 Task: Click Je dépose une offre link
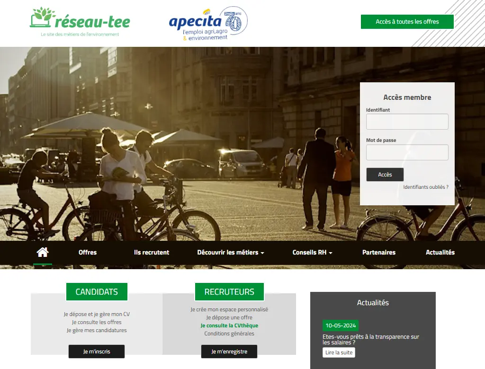229,317
